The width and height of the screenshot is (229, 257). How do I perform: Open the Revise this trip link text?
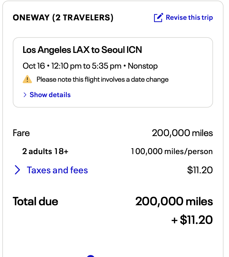coord(189,17)
